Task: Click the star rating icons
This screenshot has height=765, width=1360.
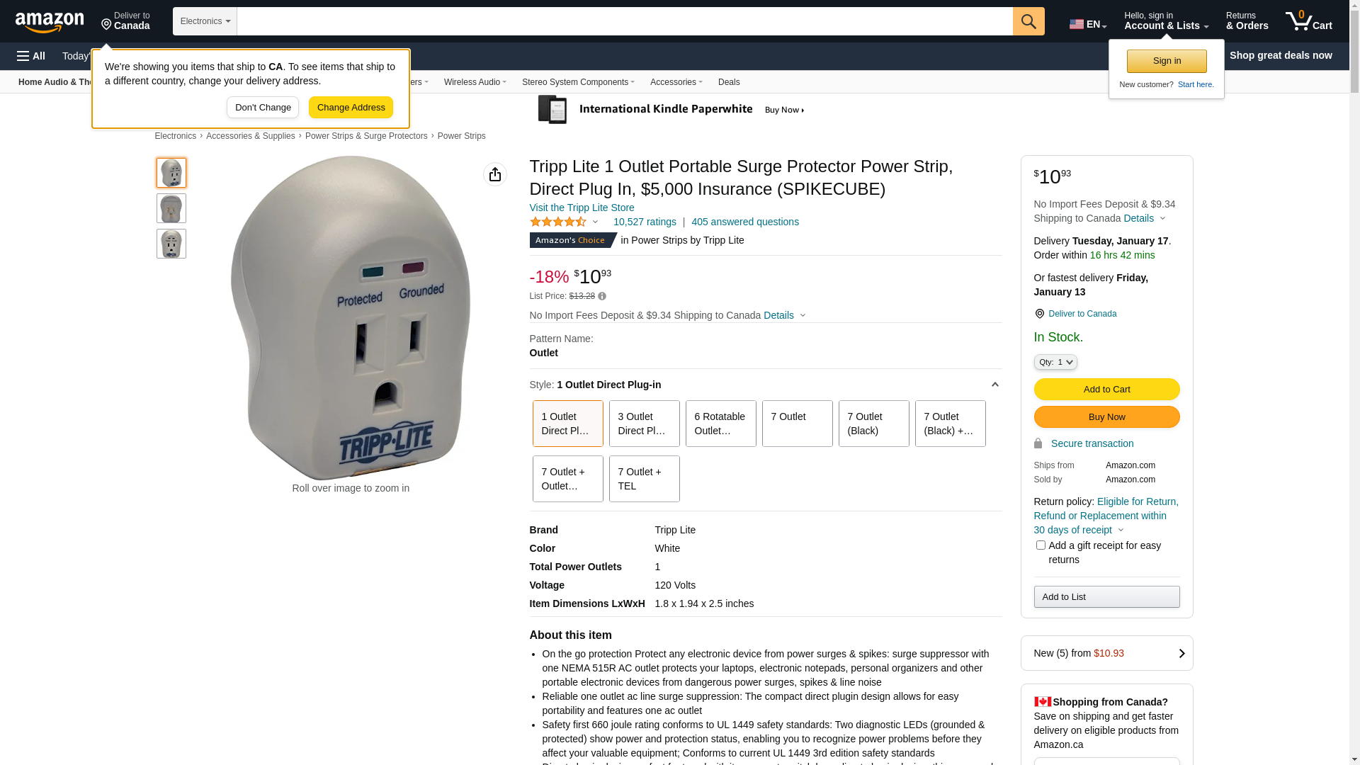Action: 558,222
